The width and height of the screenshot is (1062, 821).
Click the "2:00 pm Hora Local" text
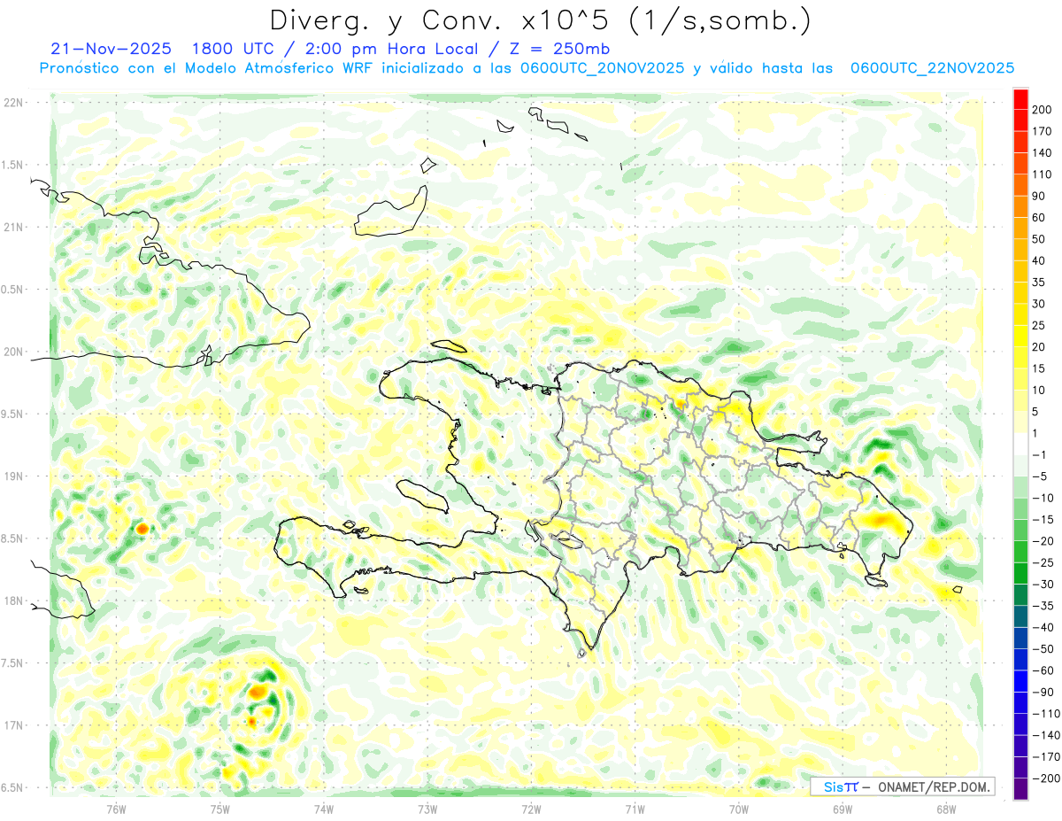click(x=387, y=49)
